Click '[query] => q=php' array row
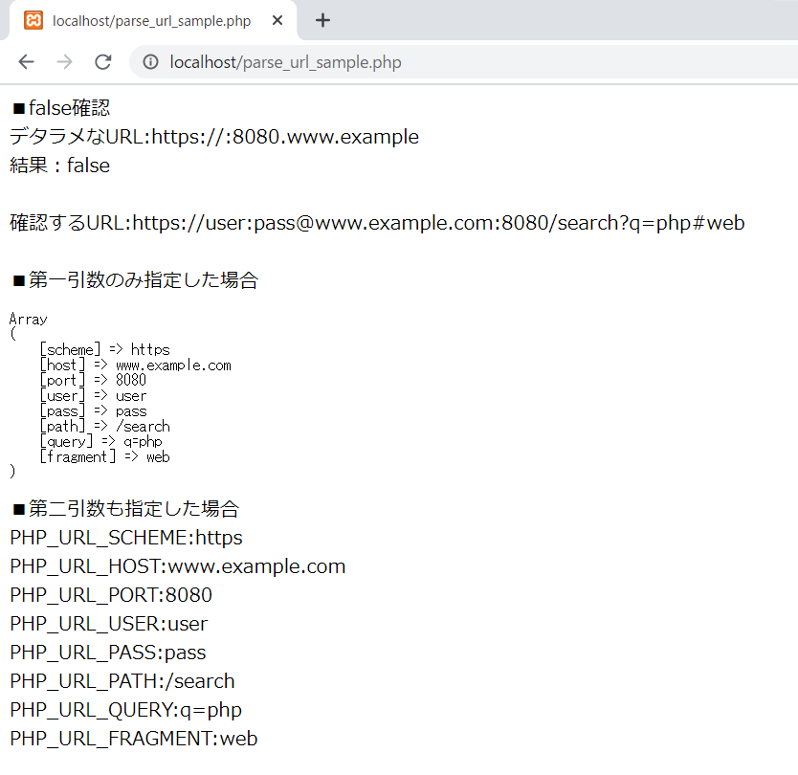 pos(101,441)
